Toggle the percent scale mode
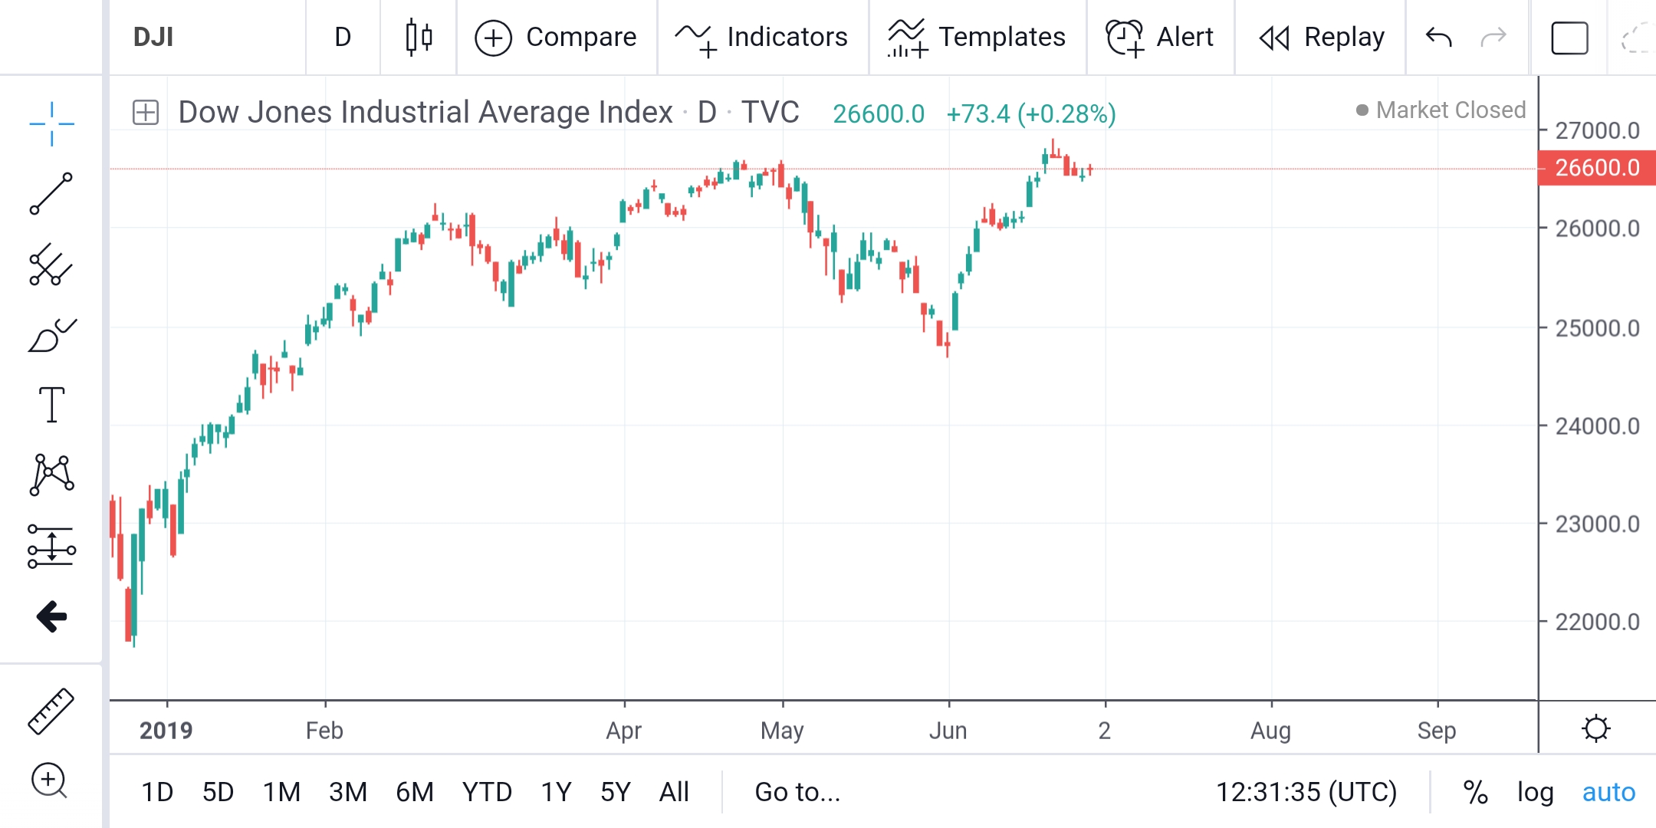This screenshot has width=1656, height=828. 1475,792
